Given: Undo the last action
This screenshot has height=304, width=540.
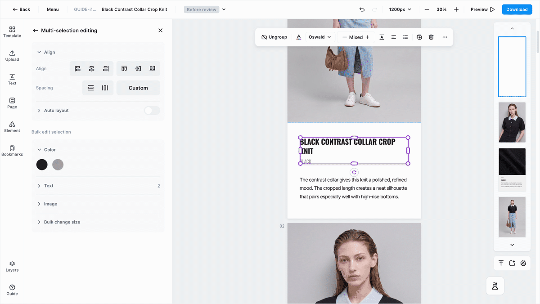Looking at the screenshot, I should click(362, 9).
